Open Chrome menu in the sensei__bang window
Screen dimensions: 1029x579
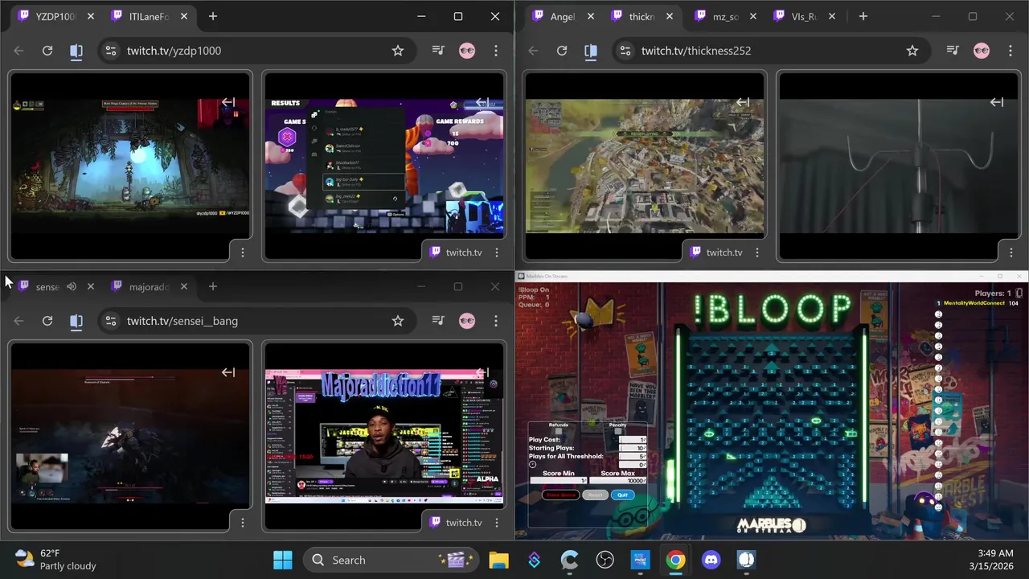coord(496,321)
